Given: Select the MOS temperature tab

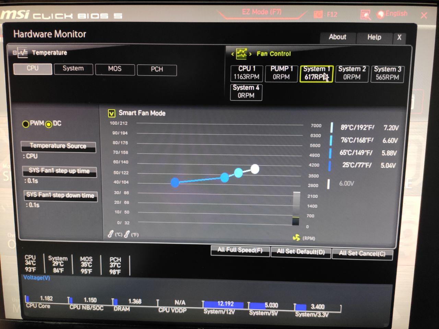Looking at the screenshot, I should tap(115, 69).
